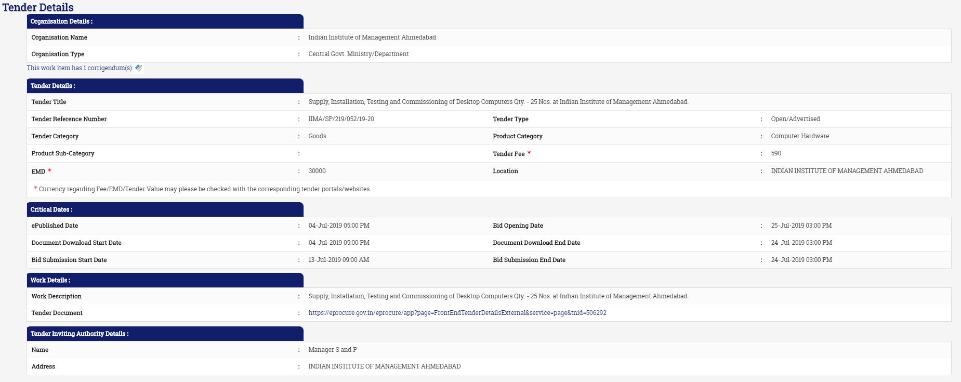
Task: Click the organisation name Indian Institute of Management Ahmedabad
Action: click(x=372, y=37)
